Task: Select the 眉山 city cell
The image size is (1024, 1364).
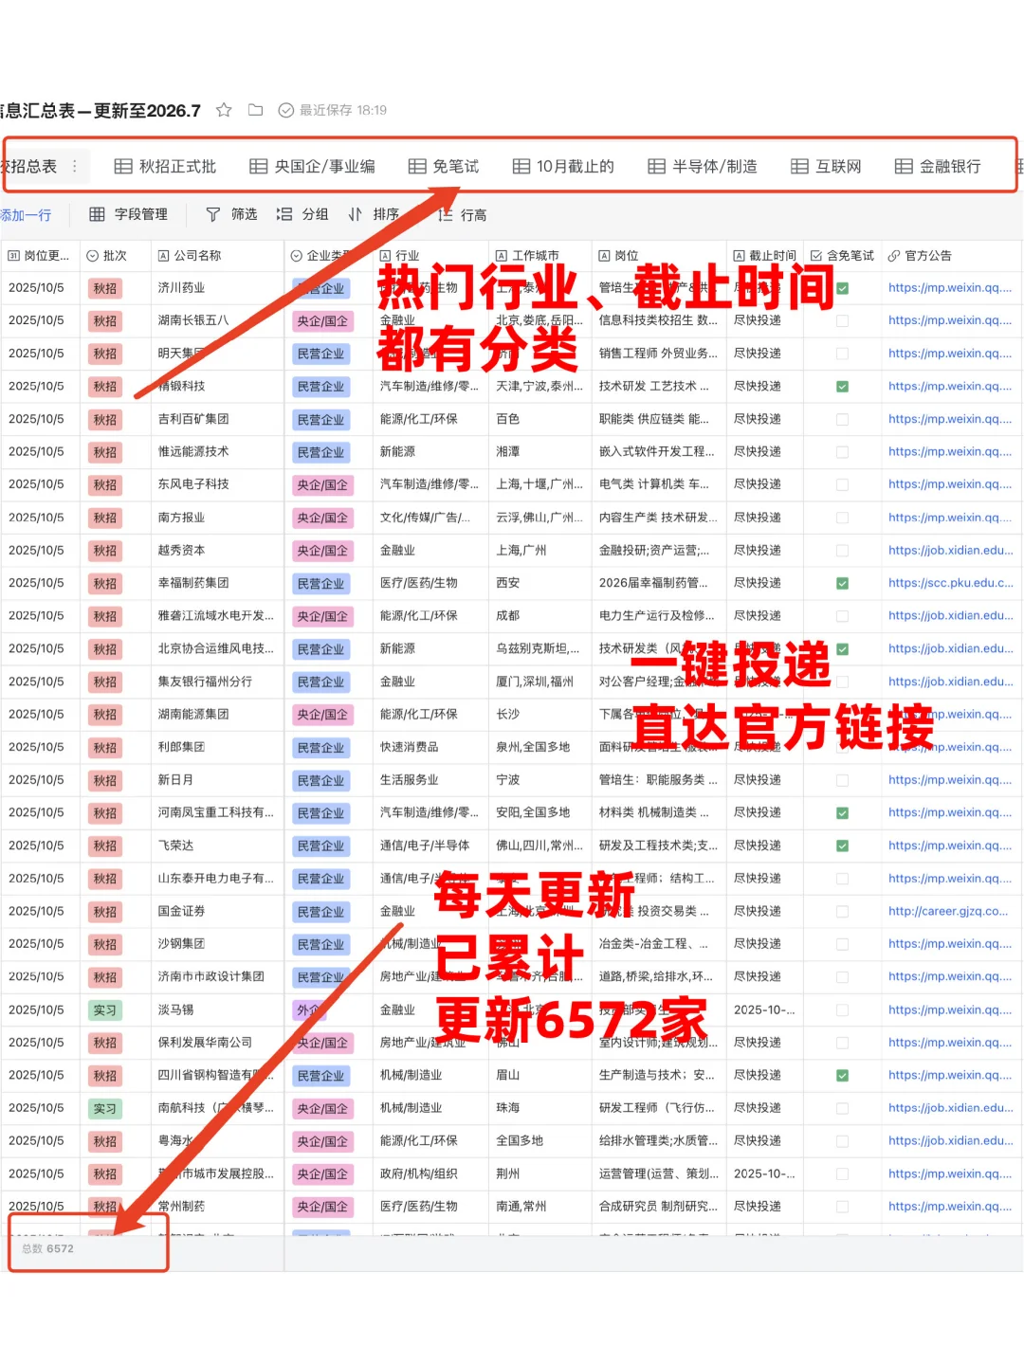Action: (x=540, y=1075)
